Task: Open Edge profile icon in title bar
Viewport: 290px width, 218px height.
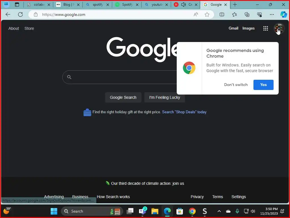Action: [x=6, y=5]
